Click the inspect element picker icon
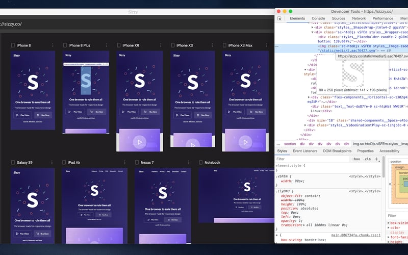 click(279, 18)
